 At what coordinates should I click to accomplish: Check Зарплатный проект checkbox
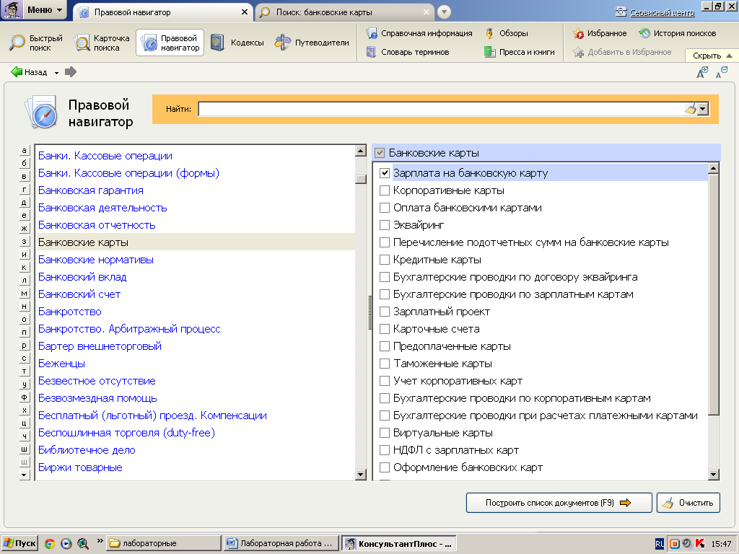pos(385,312)
